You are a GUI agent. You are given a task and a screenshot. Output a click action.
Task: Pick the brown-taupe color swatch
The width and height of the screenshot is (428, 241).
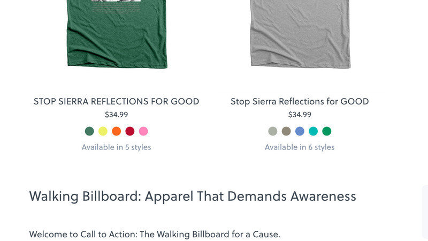(x=286, y=131)
